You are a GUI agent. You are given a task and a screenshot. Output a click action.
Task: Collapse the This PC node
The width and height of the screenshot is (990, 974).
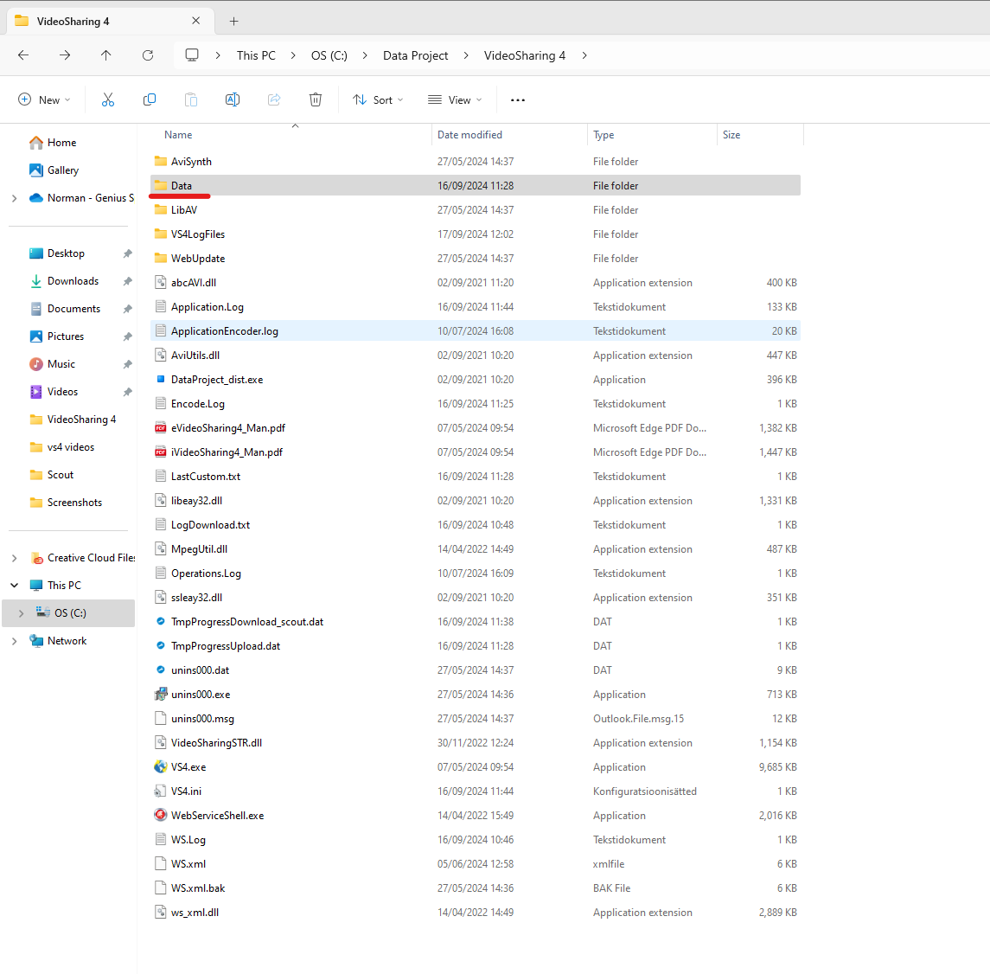pos(14,586)
